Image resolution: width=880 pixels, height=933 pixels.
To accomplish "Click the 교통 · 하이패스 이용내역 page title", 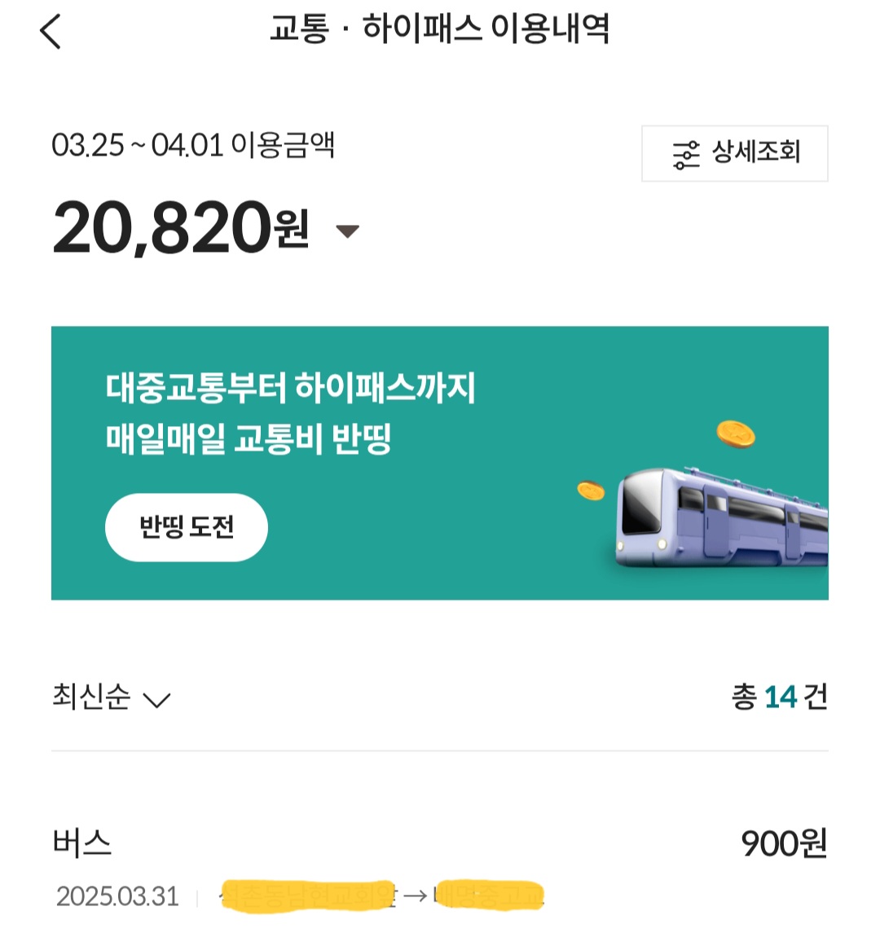I will pyautogui.click(x=439, y=31).
